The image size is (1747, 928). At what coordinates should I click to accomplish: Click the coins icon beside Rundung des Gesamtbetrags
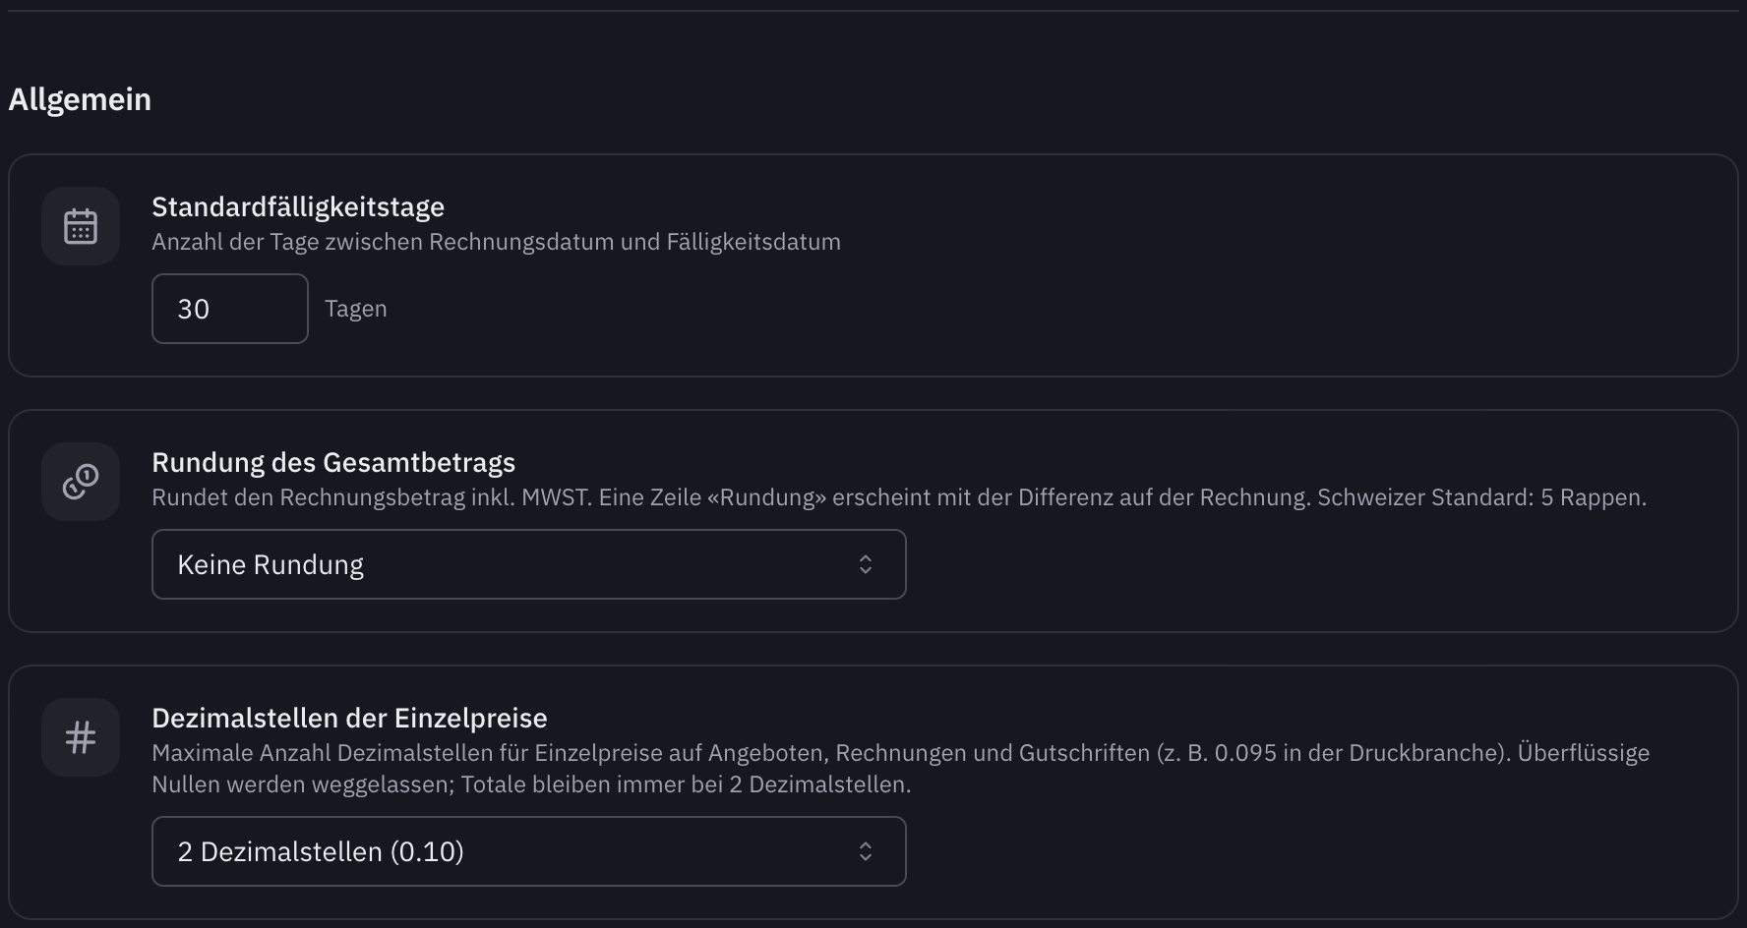coord(81,482)
